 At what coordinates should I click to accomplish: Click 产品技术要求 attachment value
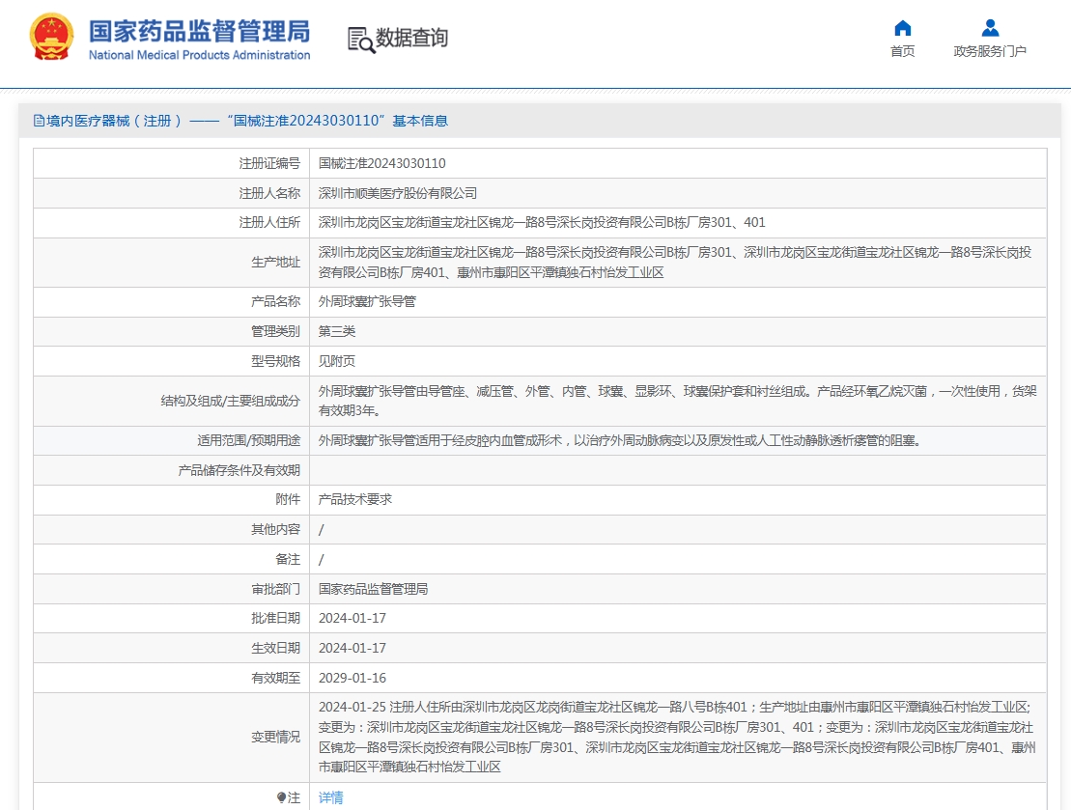point(355,499)
